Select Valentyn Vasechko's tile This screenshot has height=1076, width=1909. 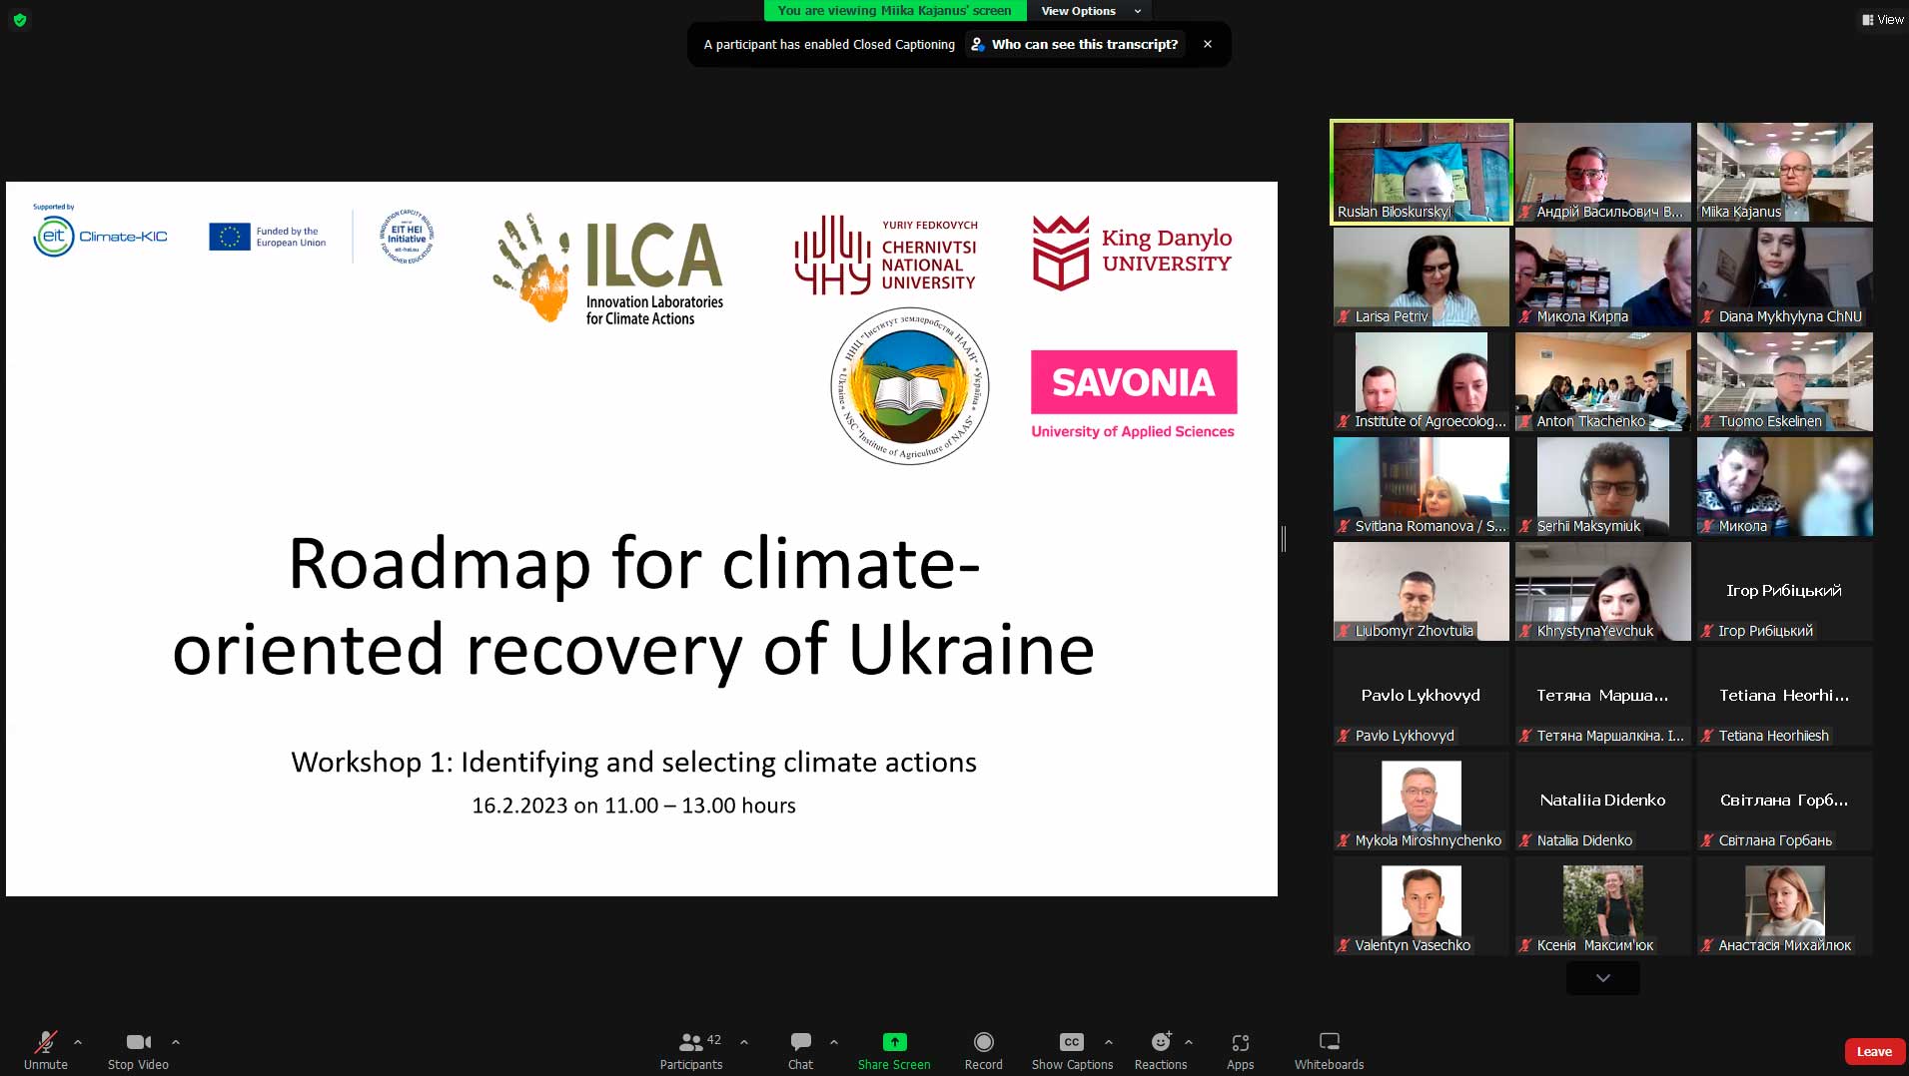coord(1422,905)
